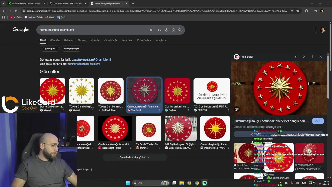Open the tab search dropdown arrow

click(3, 3)
